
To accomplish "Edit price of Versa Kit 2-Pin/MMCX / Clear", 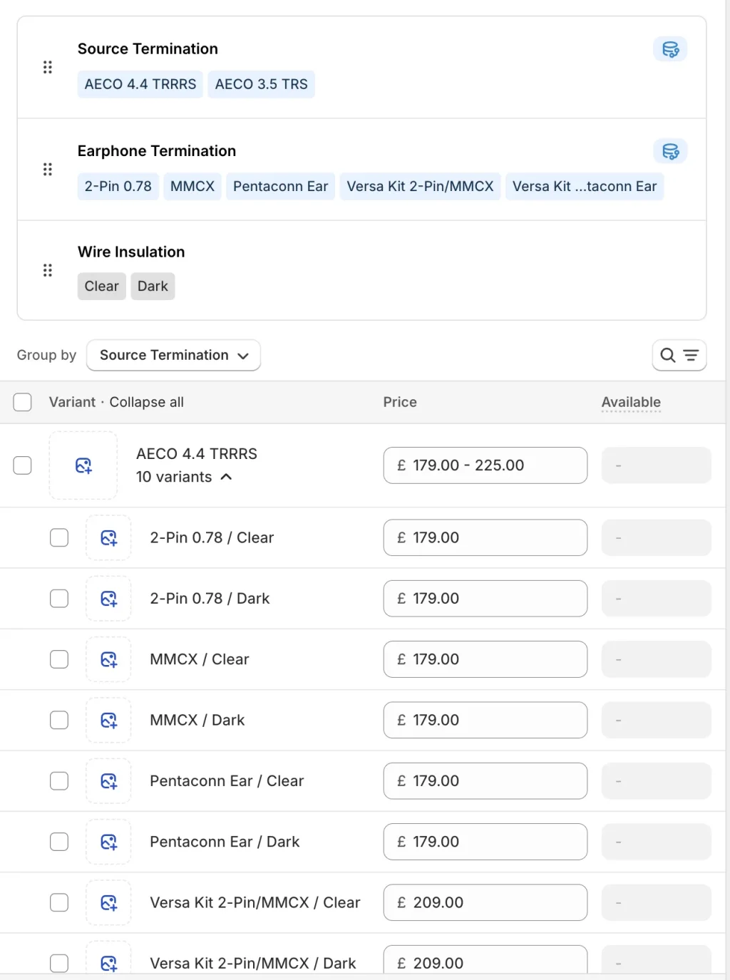I will (x=485, y=902).
